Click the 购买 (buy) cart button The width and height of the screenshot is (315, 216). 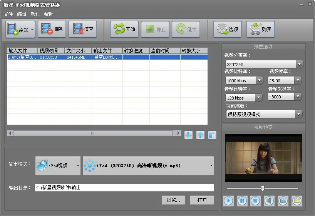pos(261,30)
